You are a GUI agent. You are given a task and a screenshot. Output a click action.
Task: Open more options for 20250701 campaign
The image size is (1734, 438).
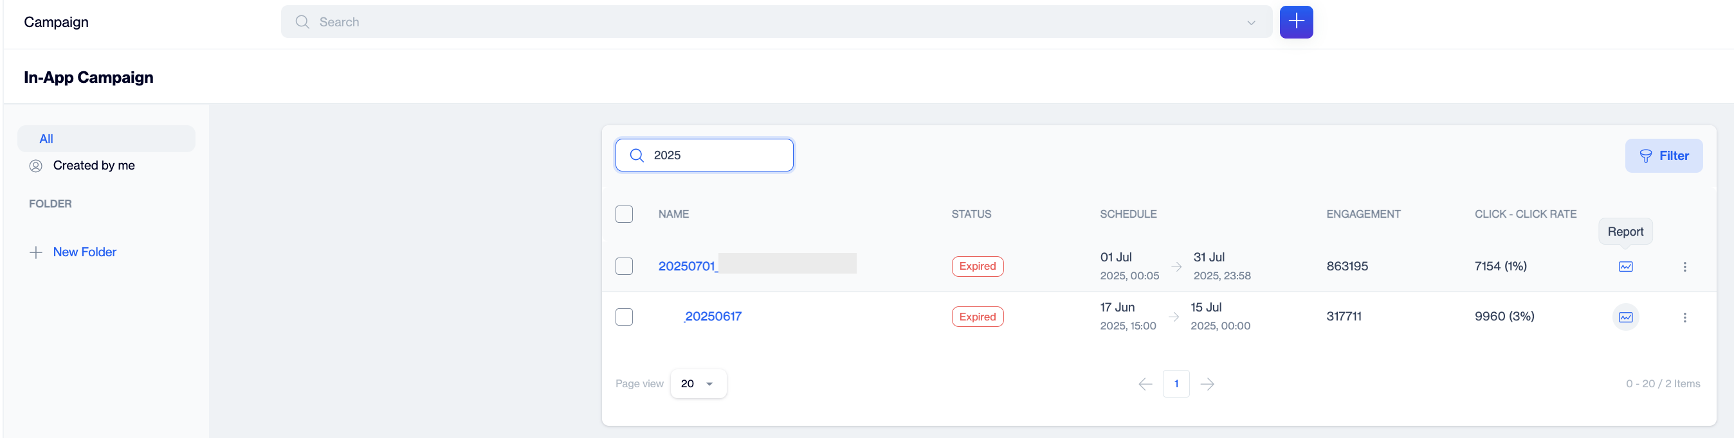point(1684,267)
